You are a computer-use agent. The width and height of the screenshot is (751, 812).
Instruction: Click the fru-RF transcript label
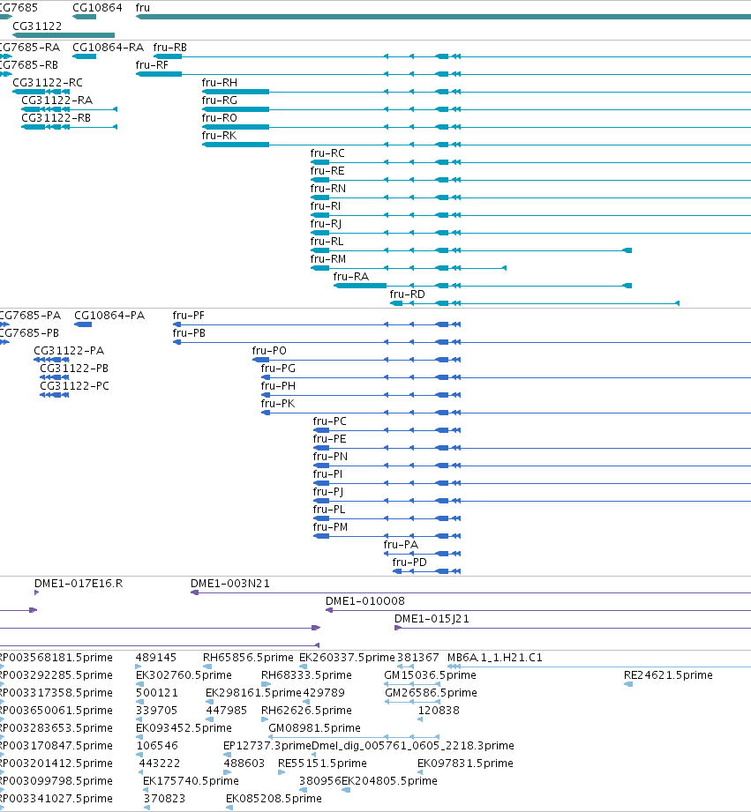tap(152, 65)
